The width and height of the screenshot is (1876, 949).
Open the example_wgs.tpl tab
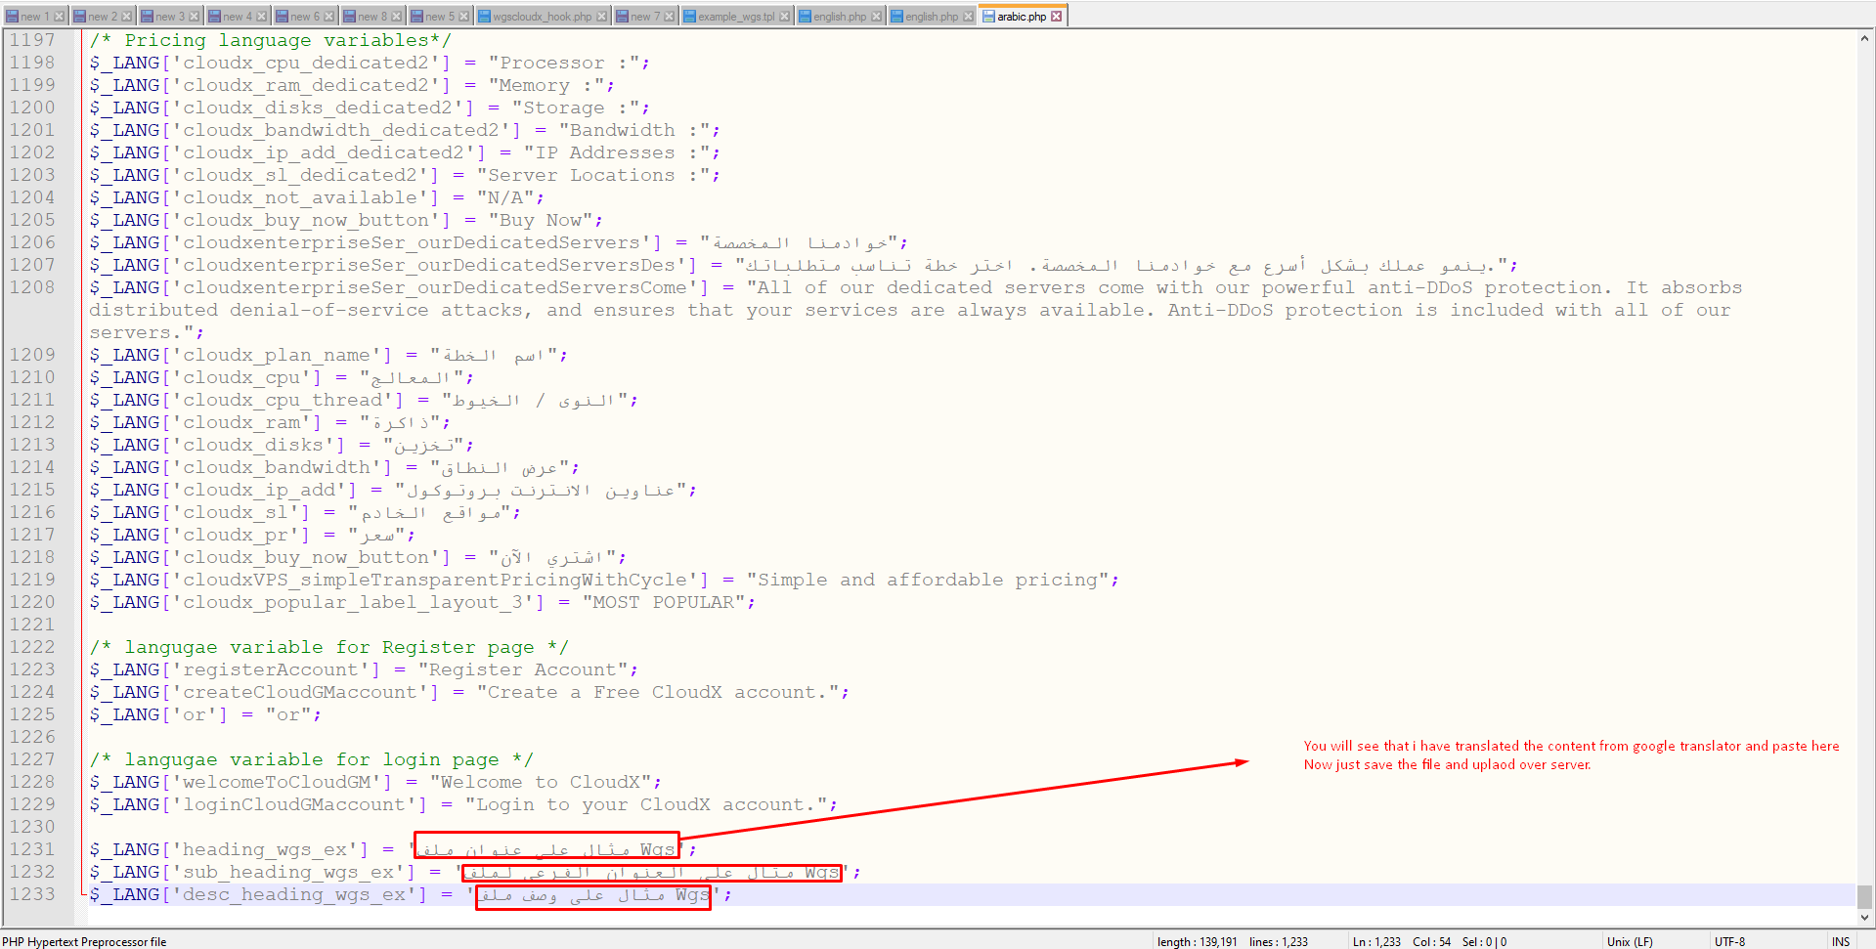735,17
